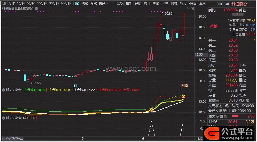This screenshot has width=257, height=142.
Task: Click the diamond icon above chart
Action: point(187,9)
